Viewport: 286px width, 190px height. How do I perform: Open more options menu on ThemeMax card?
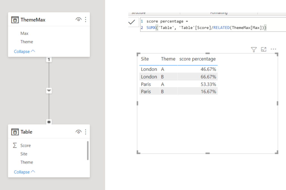(x=86, y=20)
